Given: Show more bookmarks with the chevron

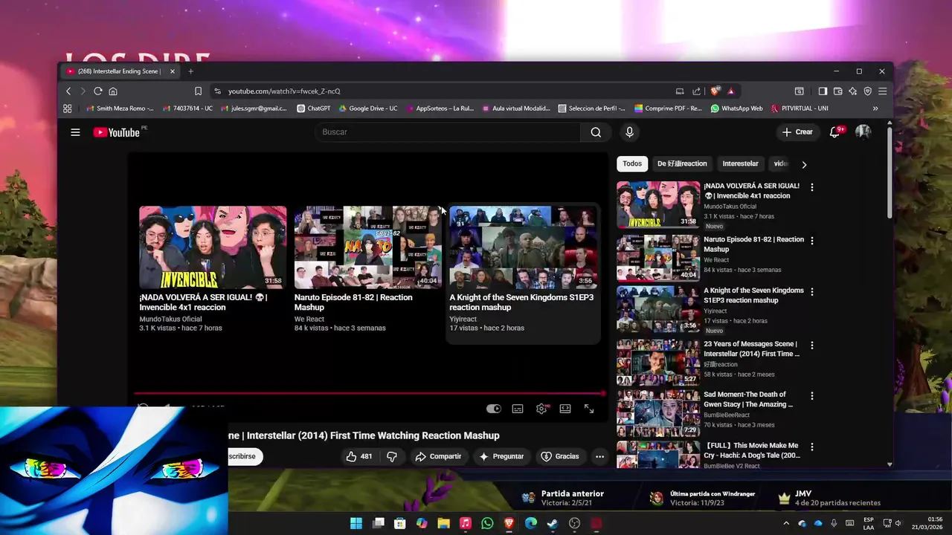Looking at the screenshot, I should coord(875,108).
